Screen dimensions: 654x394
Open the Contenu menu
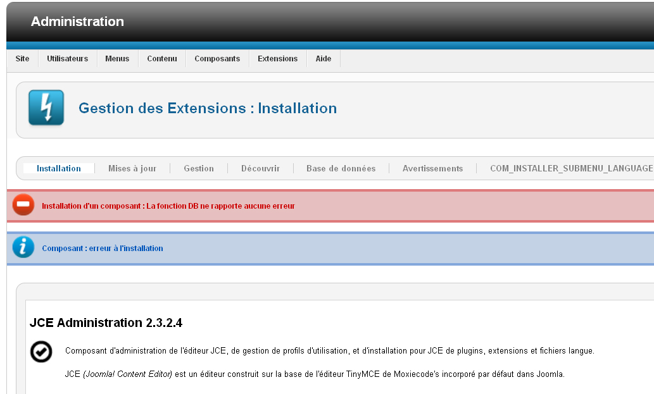[162, 59]
